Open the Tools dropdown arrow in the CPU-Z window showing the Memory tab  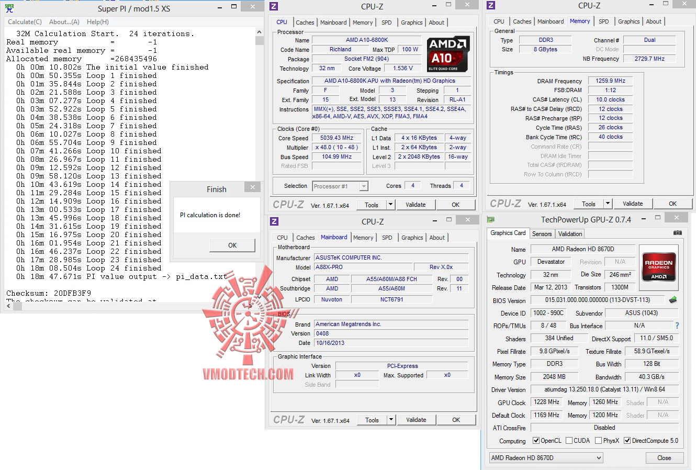coord(608,204)
